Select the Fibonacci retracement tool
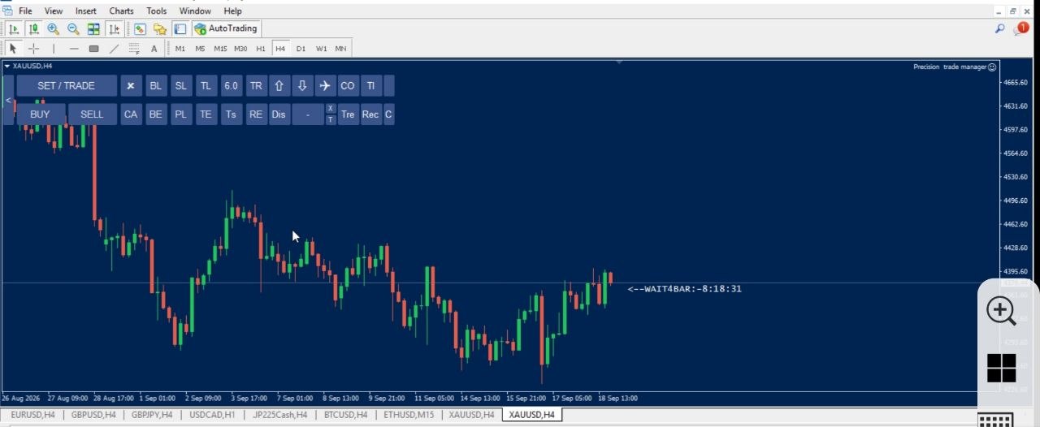This screenshot has height=427, width=1040. pos(134,49)
